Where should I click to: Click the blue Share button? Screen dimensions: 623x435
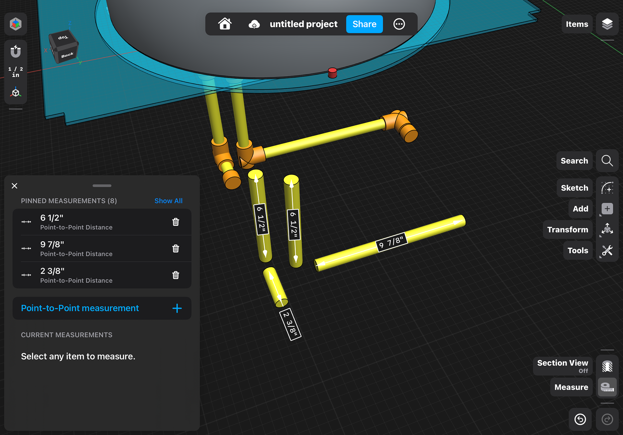pyautogui.click(x=364, y=24)
